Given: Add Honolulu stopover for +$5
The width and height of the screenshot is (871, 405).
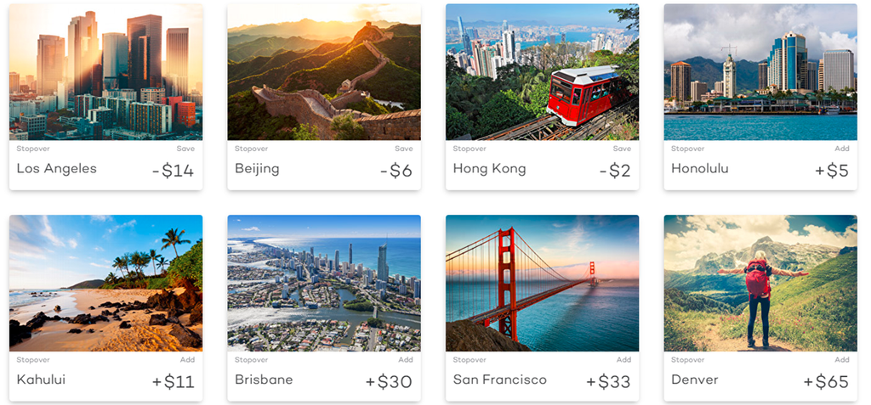Looking at the screenshot, I should pyautogui.click(x=831, y=171).
